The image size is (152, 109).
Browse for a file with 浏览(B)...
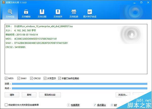(x=123, y=95)
